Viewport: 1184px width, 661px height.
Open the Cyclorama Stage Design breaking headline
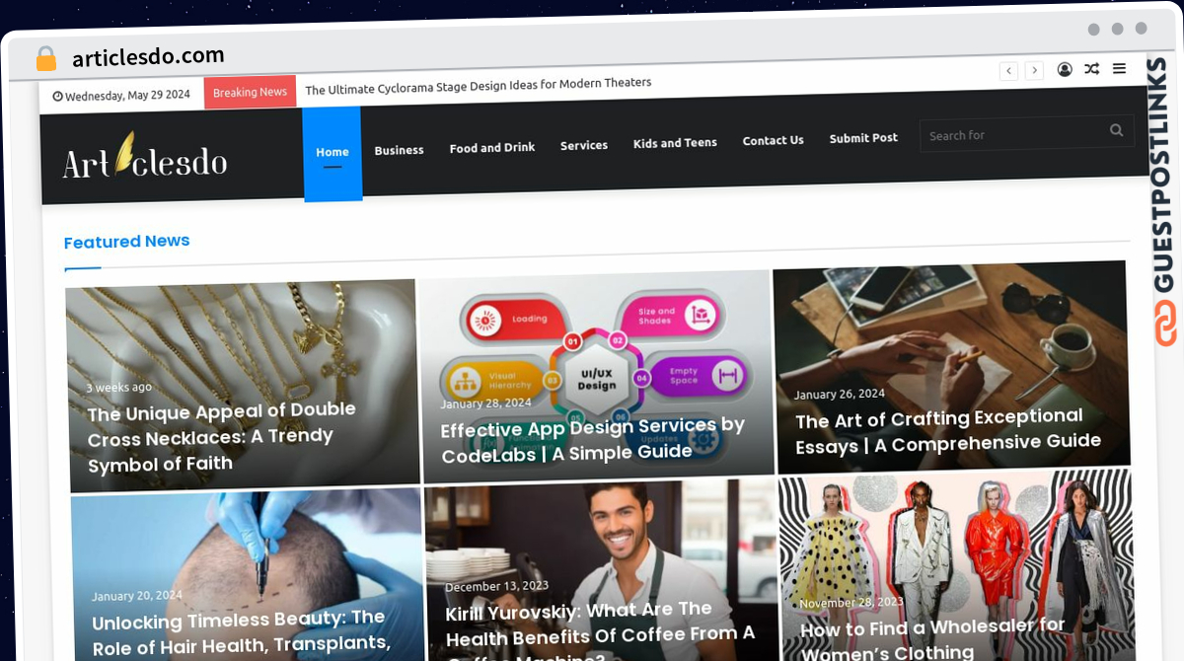(x=479, y=86)
